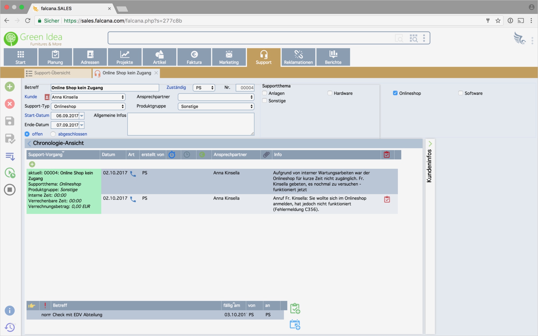Enable the Hardware support topic checkbox
Image resolution: width=538 pixels, height=336 pixels.
click(x=330, y=93)
